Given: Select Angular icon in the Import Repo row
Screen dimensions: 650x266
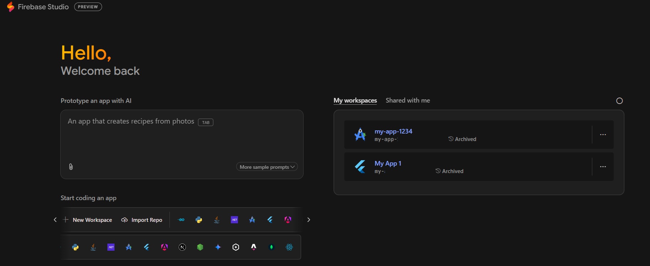Looking at the screenshot, I should coord(288,220).
